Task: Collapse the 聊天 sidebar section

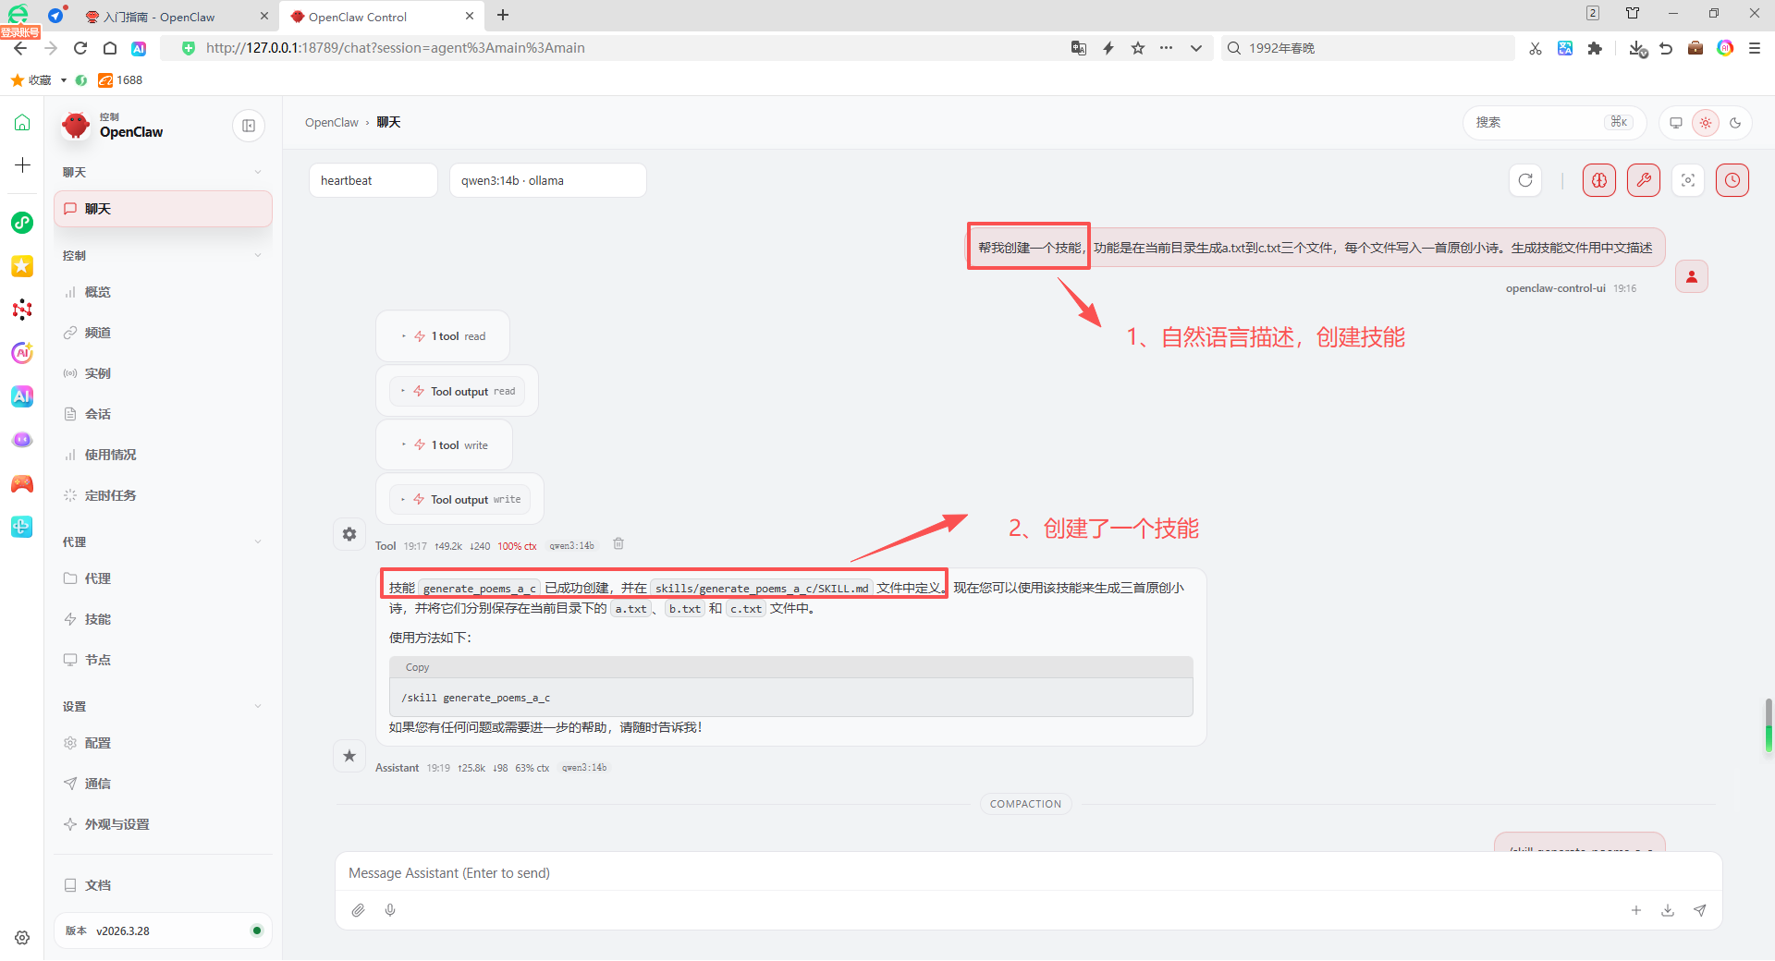Action: [258, 172]
